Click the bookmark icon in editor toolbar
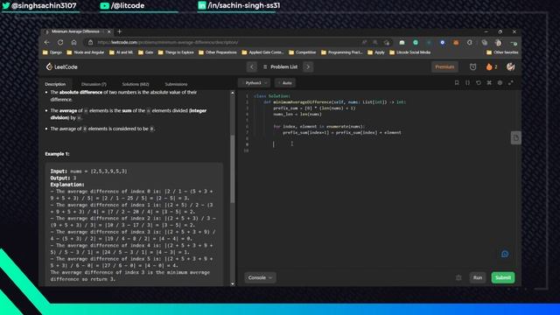 click(457, 83)
